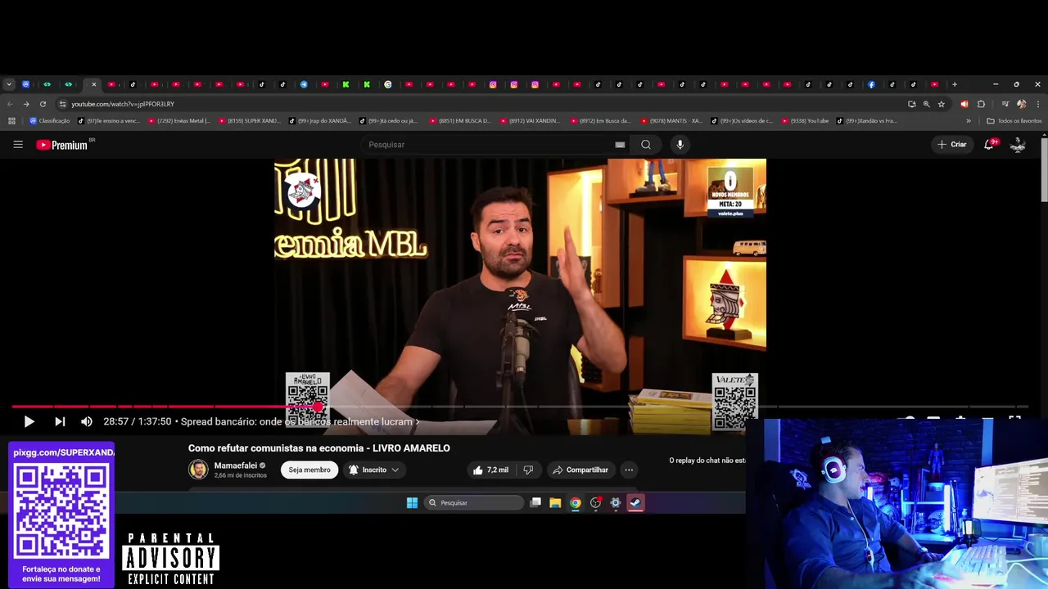Go forward in browser history

point(26,104)
